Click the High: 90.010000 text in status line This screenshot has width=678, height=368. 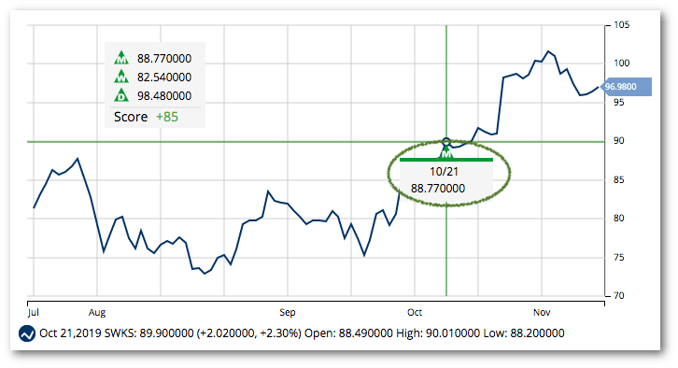coord(438,333)
